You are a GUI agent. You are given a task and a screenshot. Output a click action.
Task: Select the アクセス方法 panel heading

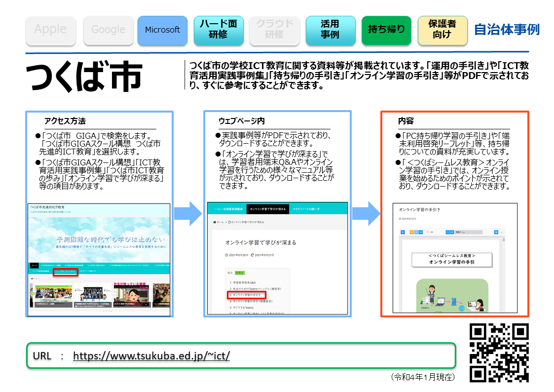(65, 121)
